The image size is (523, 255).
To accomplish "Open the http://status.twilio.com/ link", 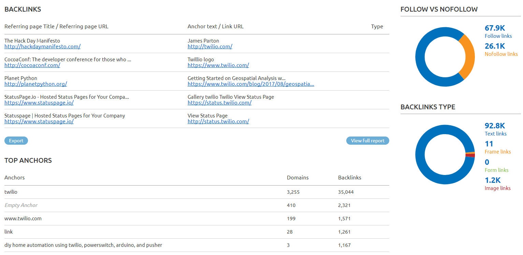I will [218, 122].
